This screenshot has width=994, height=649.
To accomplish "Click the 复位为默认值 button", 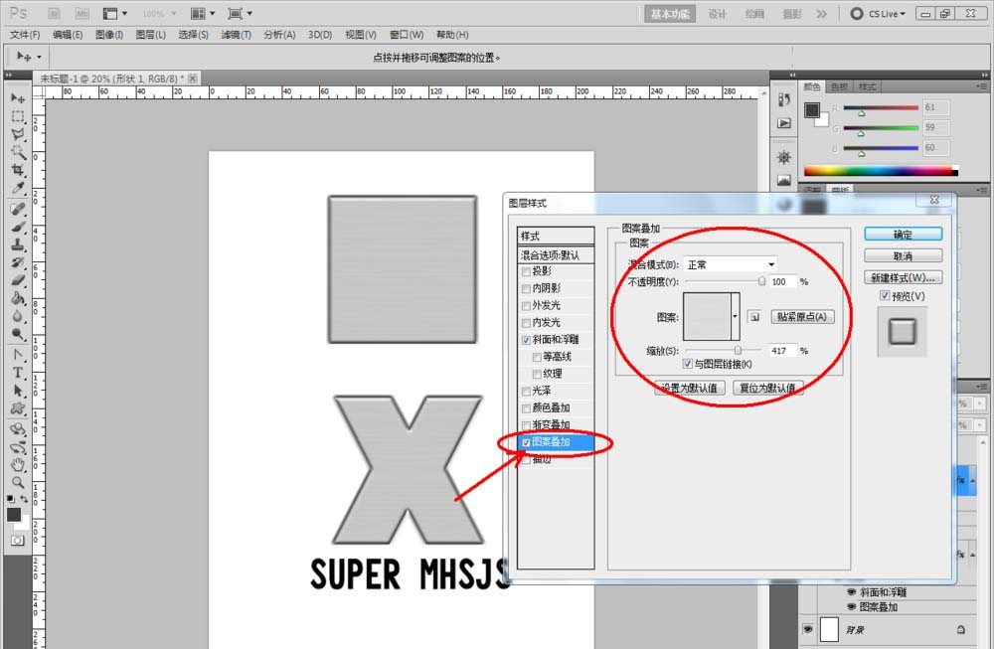I will [x=767, y=388].
